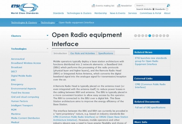Click in the Search input field
Viewport: 182px width, 124px height.
pos(151,5)
